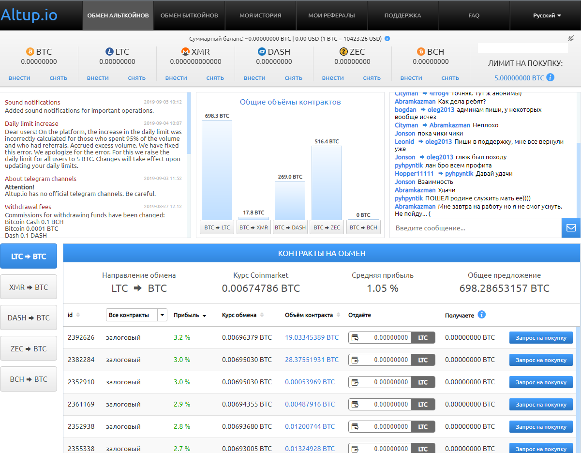Toggle the mute sound icon
The image size is (581, 453).
point(571,38)
